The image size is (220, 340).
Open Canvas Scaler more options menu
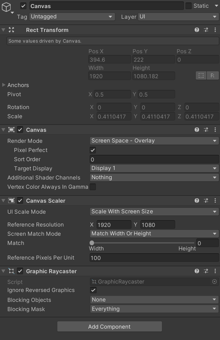click(215, 200)
